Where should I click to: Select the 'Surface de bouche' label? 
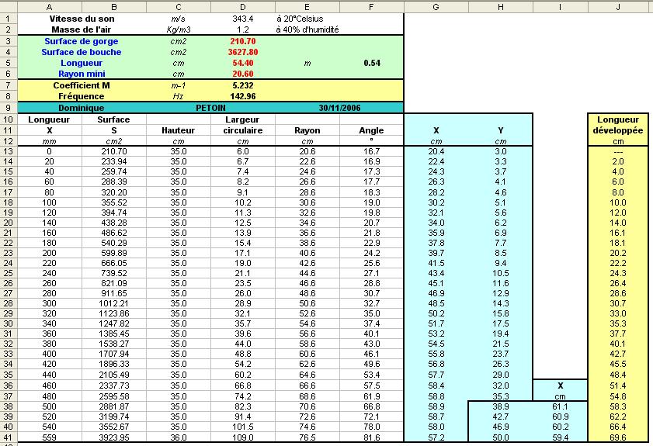click(x=82, y=52)
